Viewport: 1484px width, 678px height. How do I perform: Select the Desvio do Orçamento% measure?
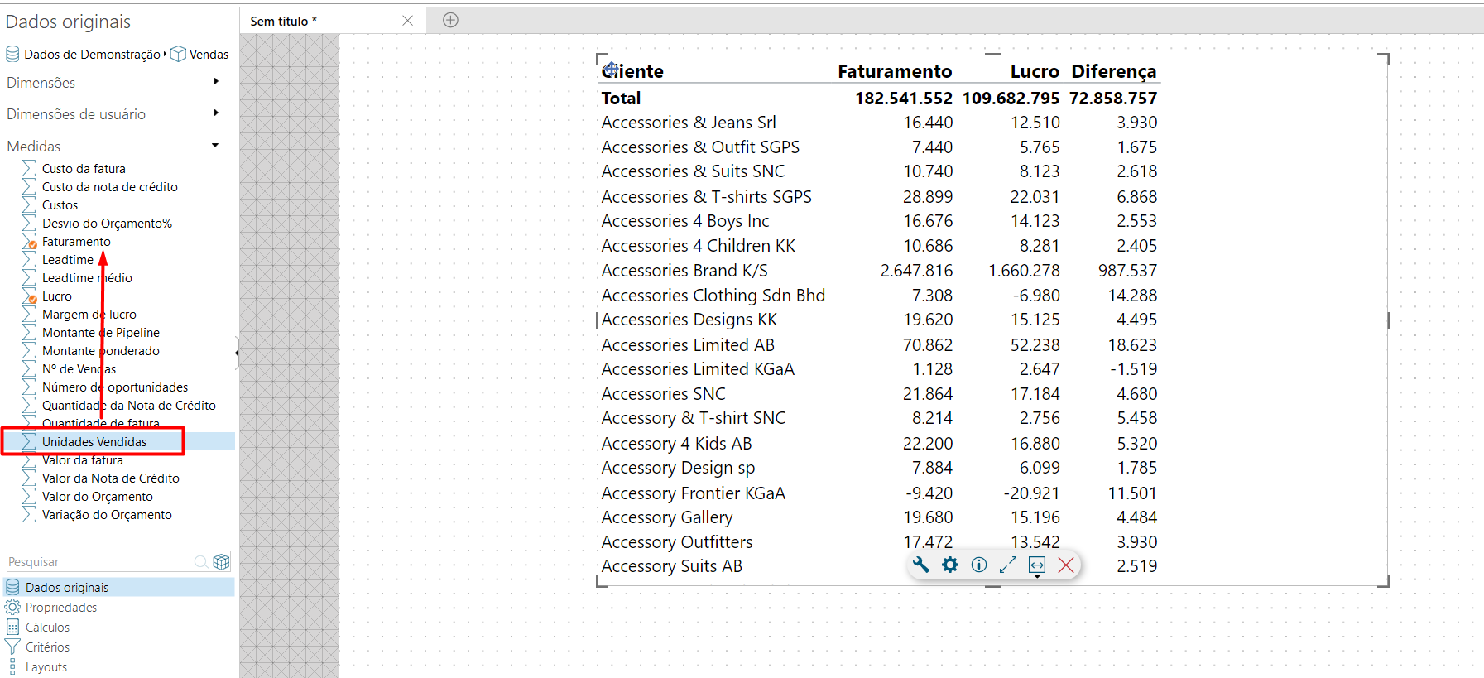point(108,223)
